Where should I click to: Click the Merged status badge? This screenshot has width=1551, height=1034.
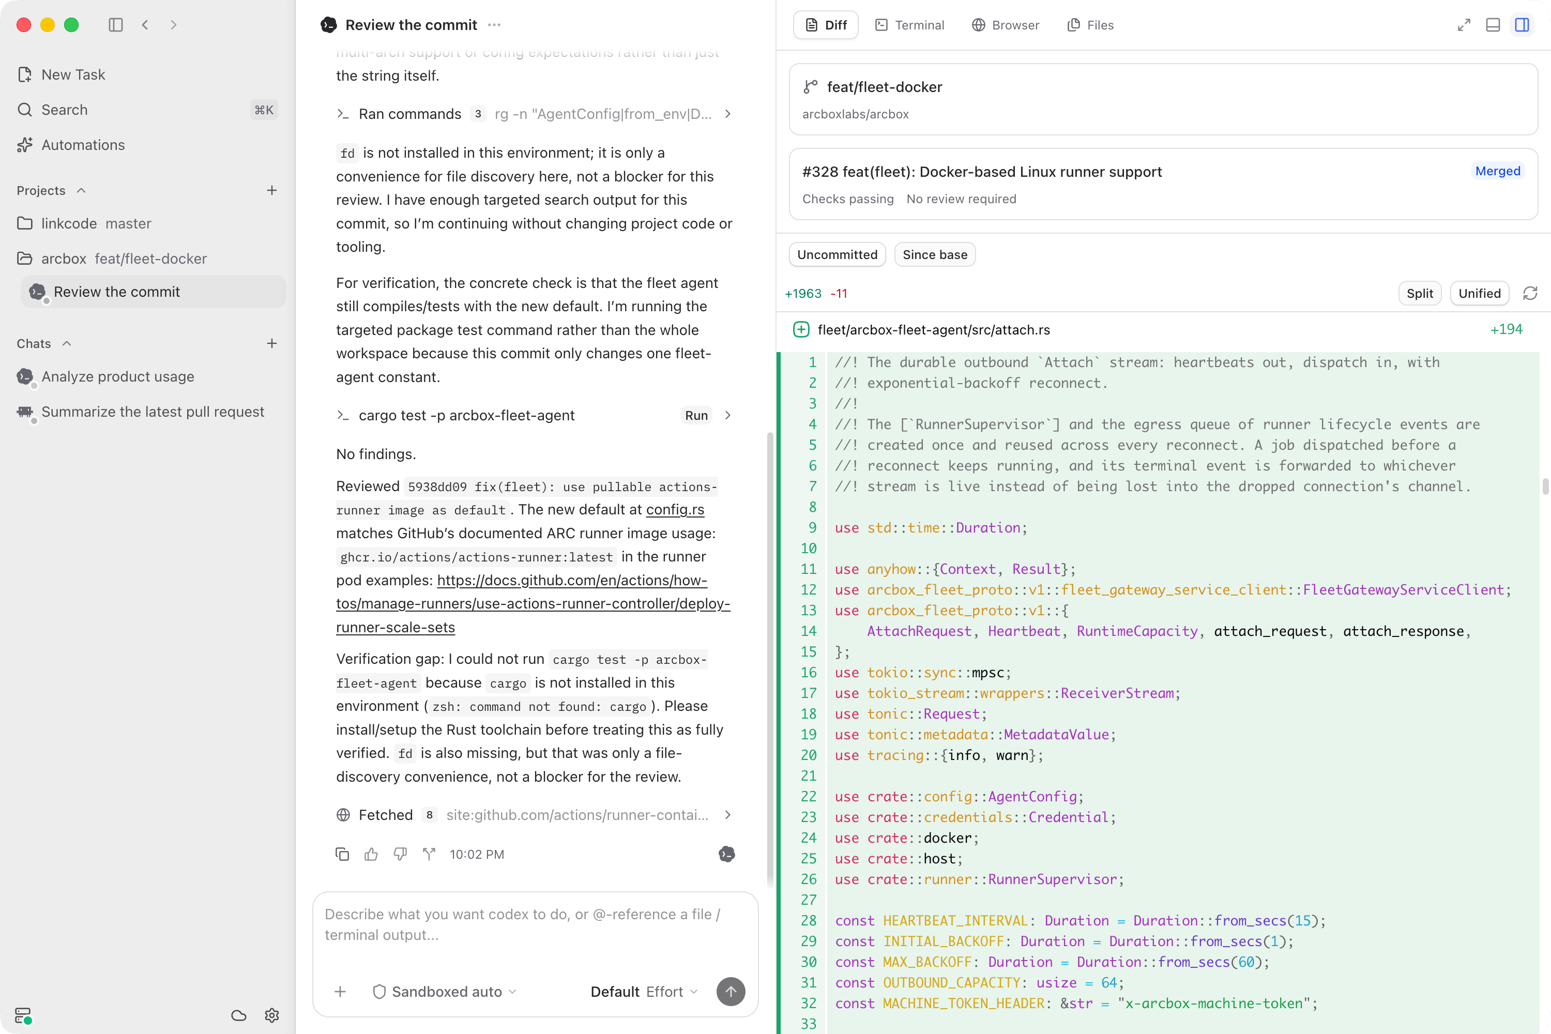[1498, 172]
